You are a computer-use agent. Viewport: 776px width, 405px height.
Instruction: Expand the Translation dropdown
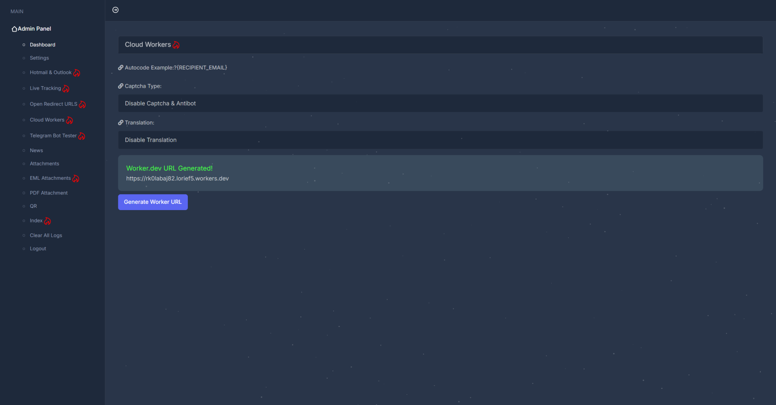(440, 140)
